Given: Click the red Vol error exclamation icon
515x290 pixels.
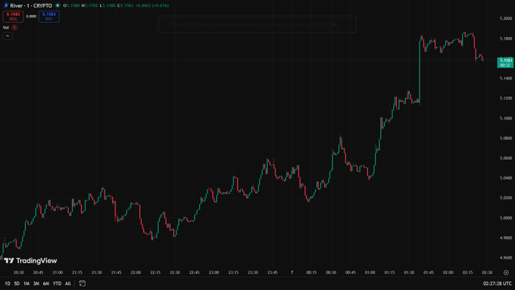Looking at the screenshot, I should pos(14,27).
